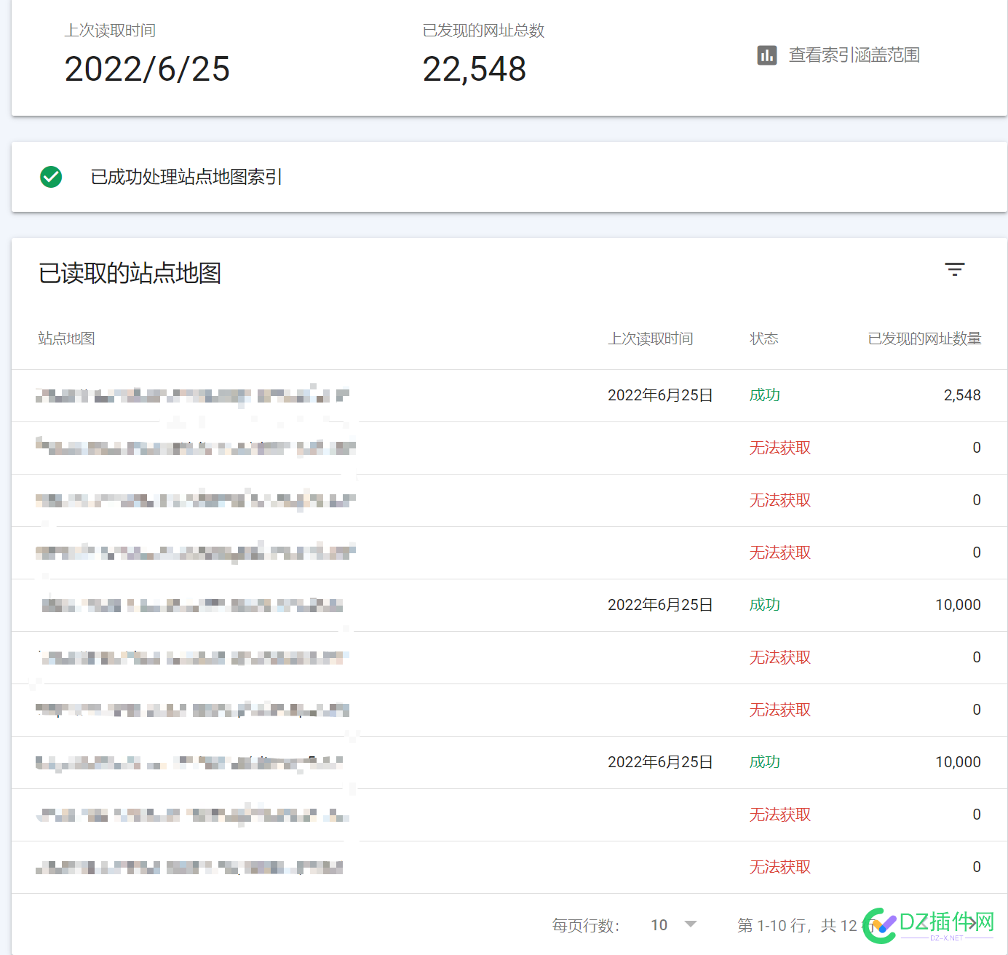This screenshot has height=955, width=1008.
Task: Click the date in the 2,548 row
Action: [x=660, y=395]
